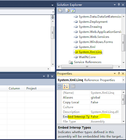The image size is (126, 140).
Task: Open Properties panel window position dropdown
Action: [x=115, y=73]
